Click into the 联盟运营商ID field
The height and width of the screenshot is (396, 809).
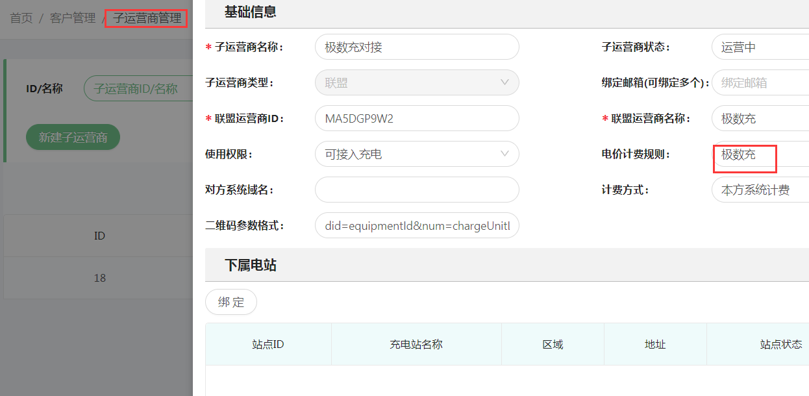coord(417,119)
